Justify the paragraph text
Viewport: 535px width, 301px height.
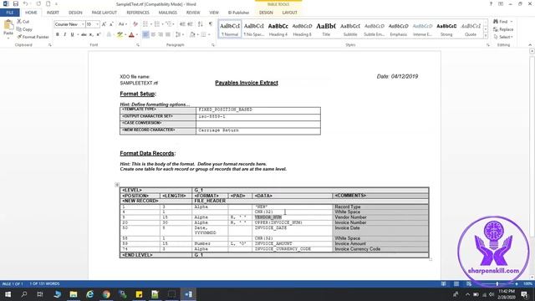point(168,34)
